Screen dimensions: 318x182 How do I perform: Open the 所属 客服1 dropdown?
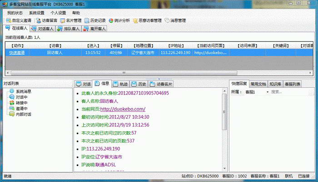coord(257,92)
